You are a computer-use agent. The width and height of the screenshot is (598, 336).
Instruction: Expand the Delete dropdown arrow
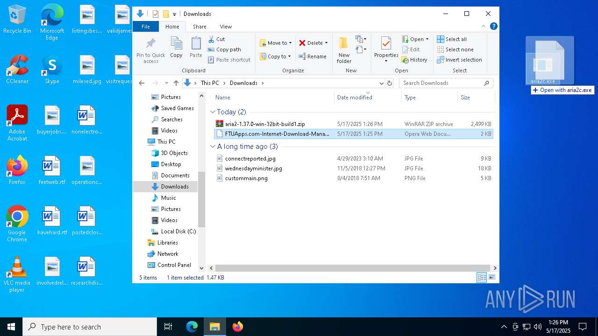tap(326, 43)
